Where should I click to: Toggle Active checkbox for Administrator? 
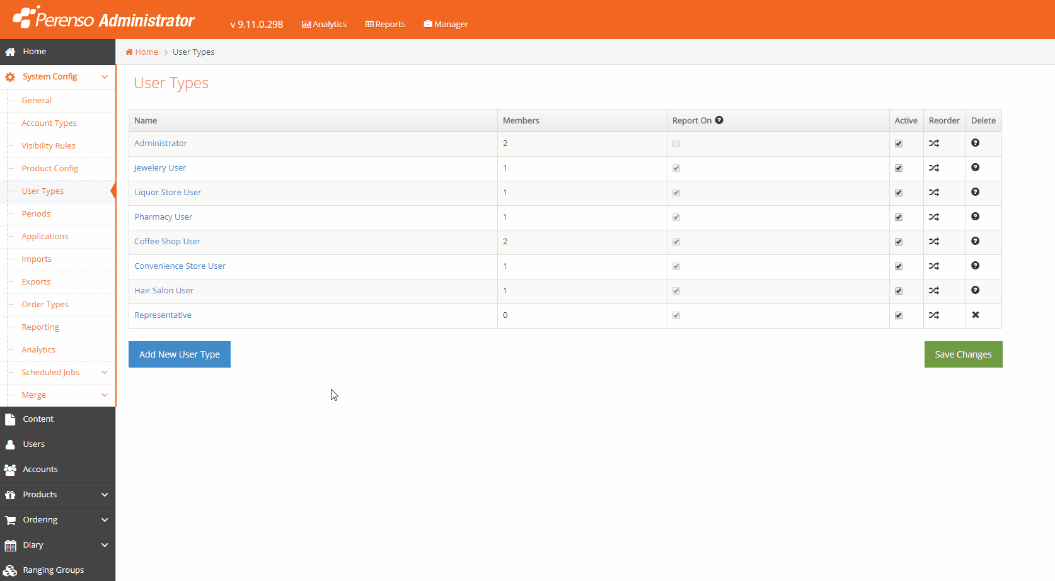899,144
